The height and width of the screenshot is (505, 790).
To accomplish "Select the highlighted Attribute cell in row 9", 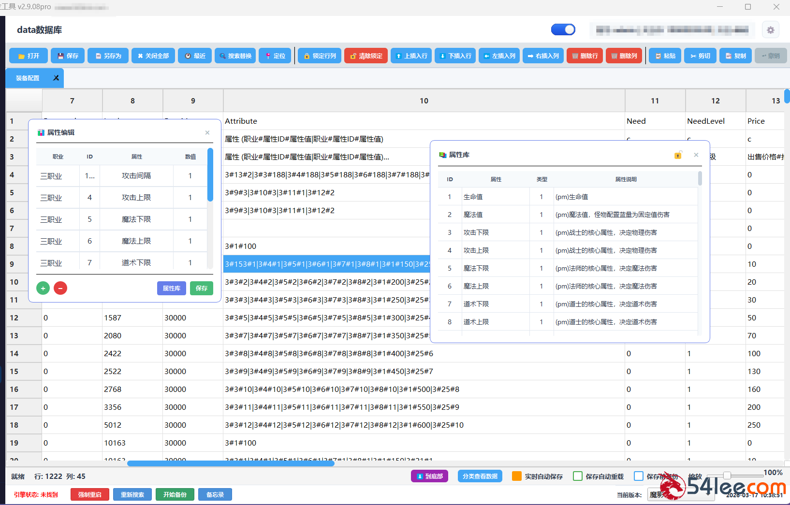I will point(327,264).
